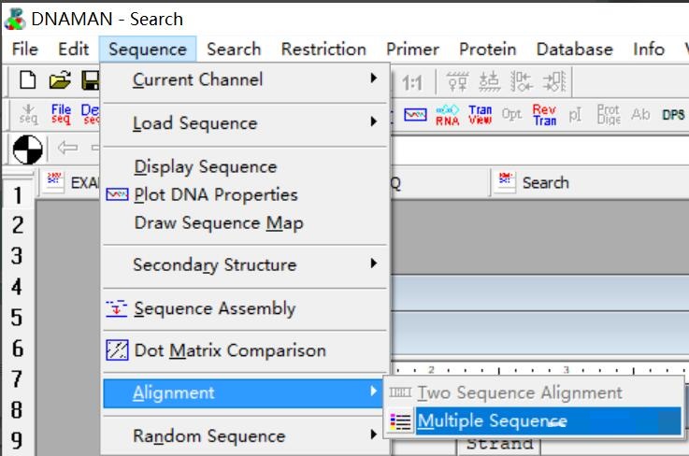The width and height of the screenshot is (689, 456).
Task: Choose Dot Matrix Comparison menu item
Action: 230,351
